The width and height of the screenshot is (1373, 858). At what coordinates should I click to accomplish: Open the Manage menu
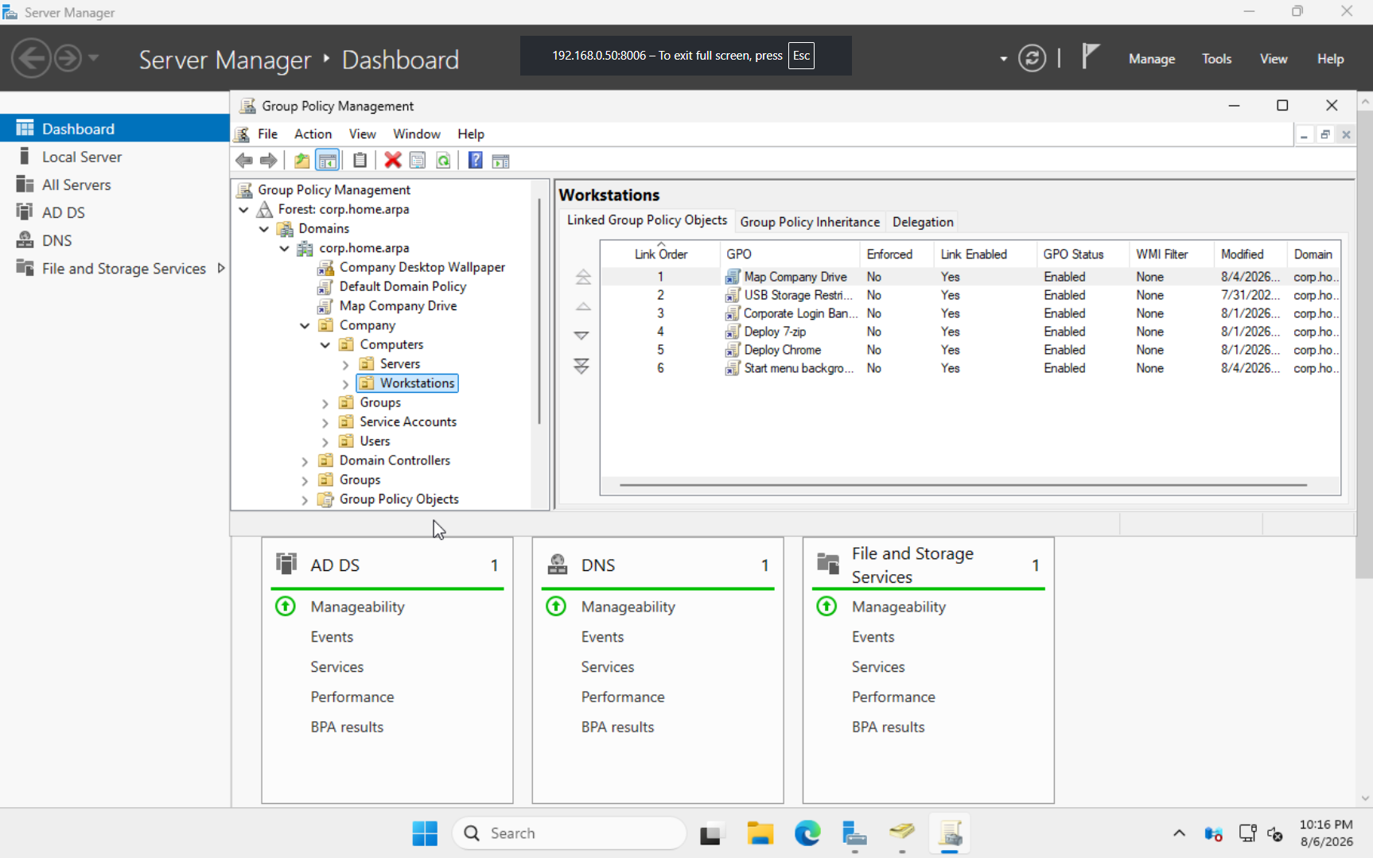click(x=1151, y=59)
